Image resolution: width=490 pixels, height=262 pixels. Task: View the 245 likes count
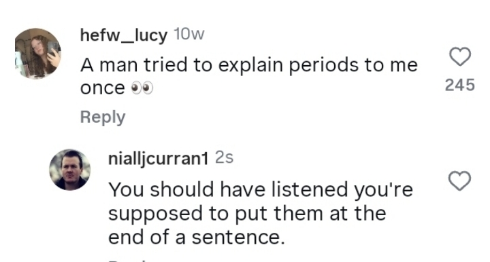click(x=459, y=85)
